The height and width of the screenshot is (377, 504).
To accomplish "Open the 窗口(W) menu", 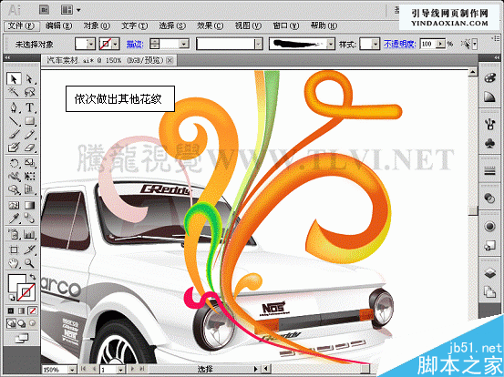I will (x=286, y=25).
